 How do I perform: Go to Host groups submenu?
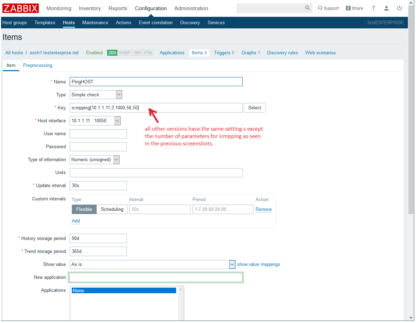point(15,22)
